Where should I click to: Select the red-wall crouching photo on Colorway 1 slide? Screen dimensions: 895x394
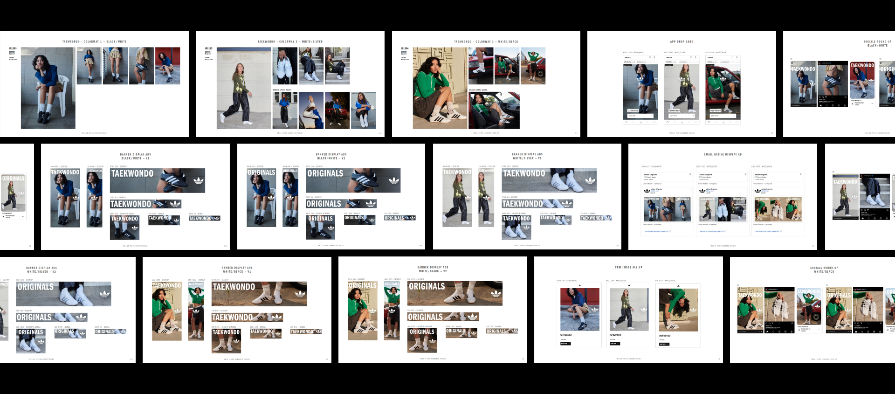pyautogui.click(x=167, y=66)
